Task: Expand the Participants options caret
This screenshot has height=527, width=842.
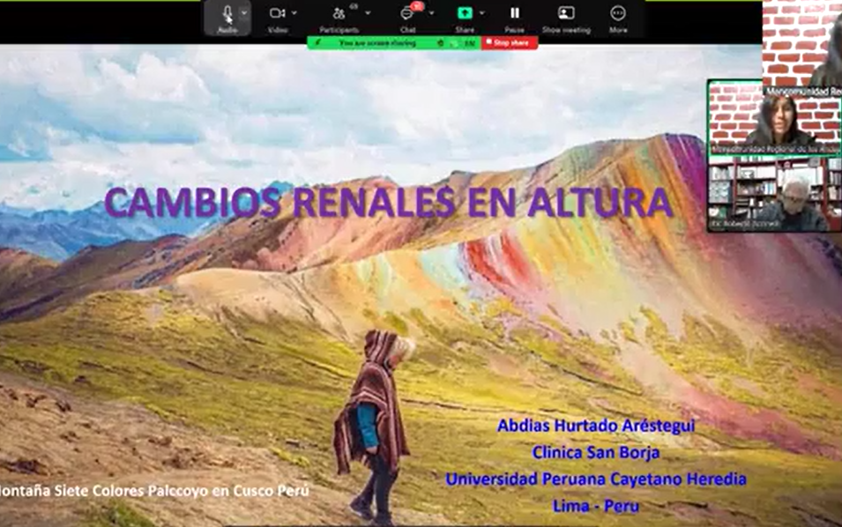Action: point(368,13)
